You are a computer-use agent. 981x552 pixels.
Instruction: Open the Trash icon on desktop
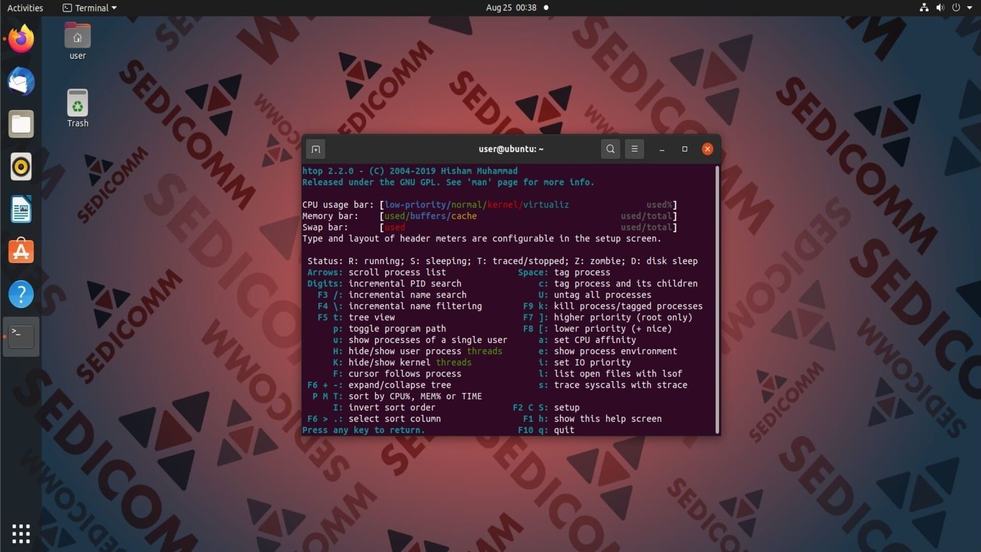(78, 108)
